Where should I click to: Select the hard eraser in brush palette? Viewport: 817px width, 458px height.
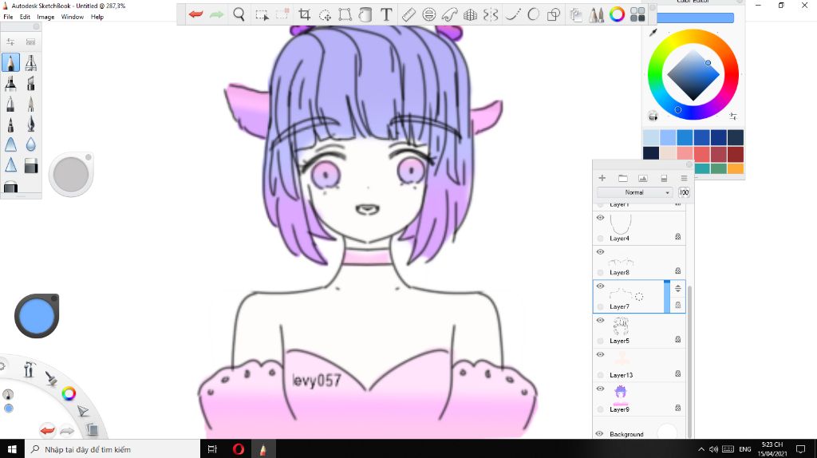pyautogui.click(x=31, y=165)
